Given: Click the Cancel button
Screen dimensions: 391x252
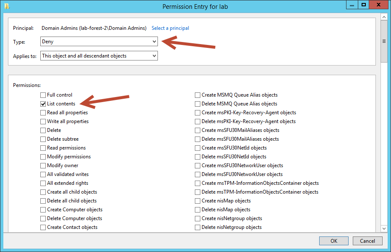Looking at the screenshot, I should coord(367,241).
